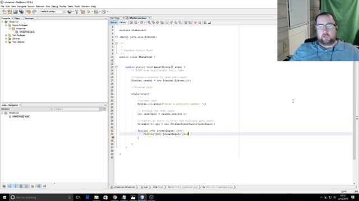Collapse the whatever project node
The height and width of the screenshot is (201, 359).
click(x=2, y=22)
